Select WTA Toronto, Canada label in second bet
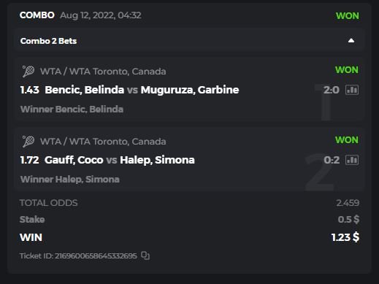The width and height of the screenshot is (379, 284). 103,142
